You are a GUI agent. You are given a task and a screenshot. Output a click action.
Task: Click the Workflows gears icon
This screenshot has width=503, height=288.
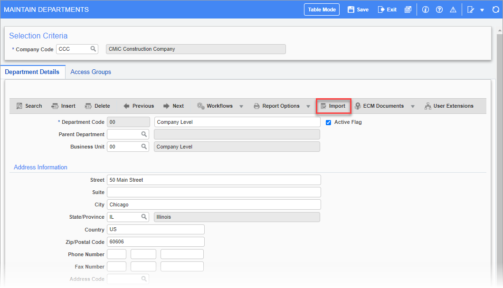[x=201, y=106]
